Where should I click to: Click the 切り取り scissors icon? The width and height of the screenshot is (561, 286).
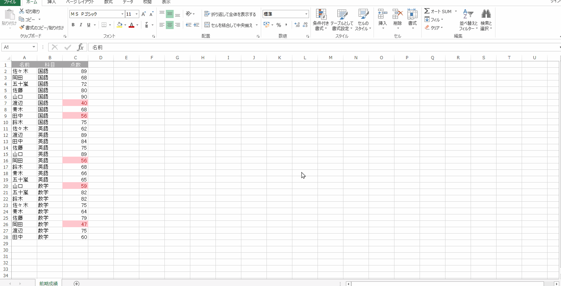22,11
